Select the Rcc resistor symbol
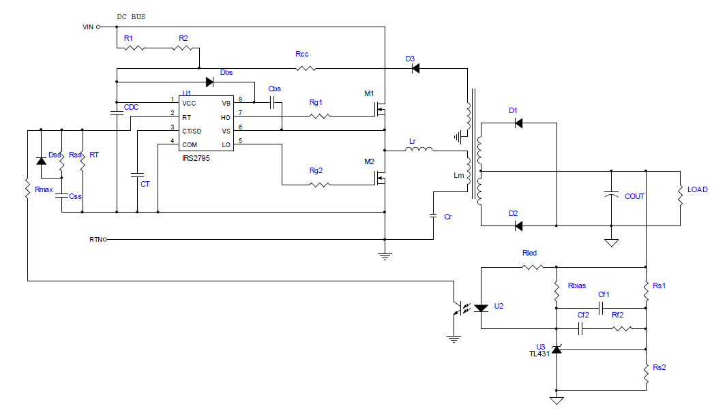The image size is (727, 419). click(x=306, y=68)
